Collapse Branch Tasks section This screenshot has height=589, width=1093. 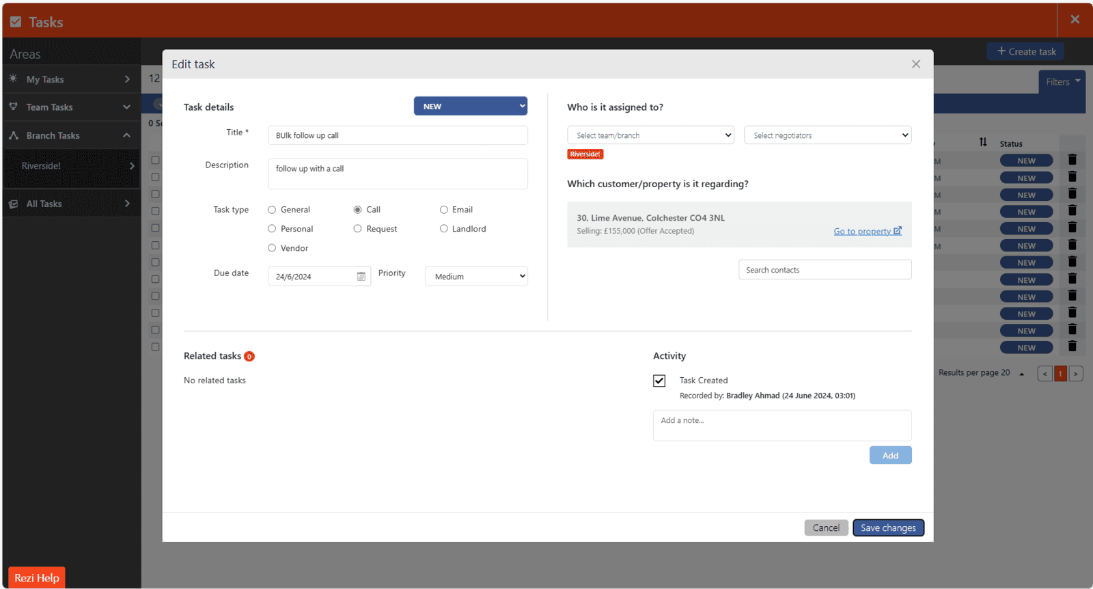coord(126,135)
